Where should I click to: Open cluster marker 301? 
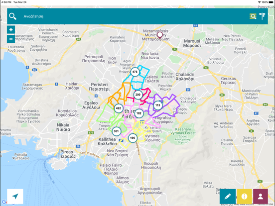(x=116, y=131)
